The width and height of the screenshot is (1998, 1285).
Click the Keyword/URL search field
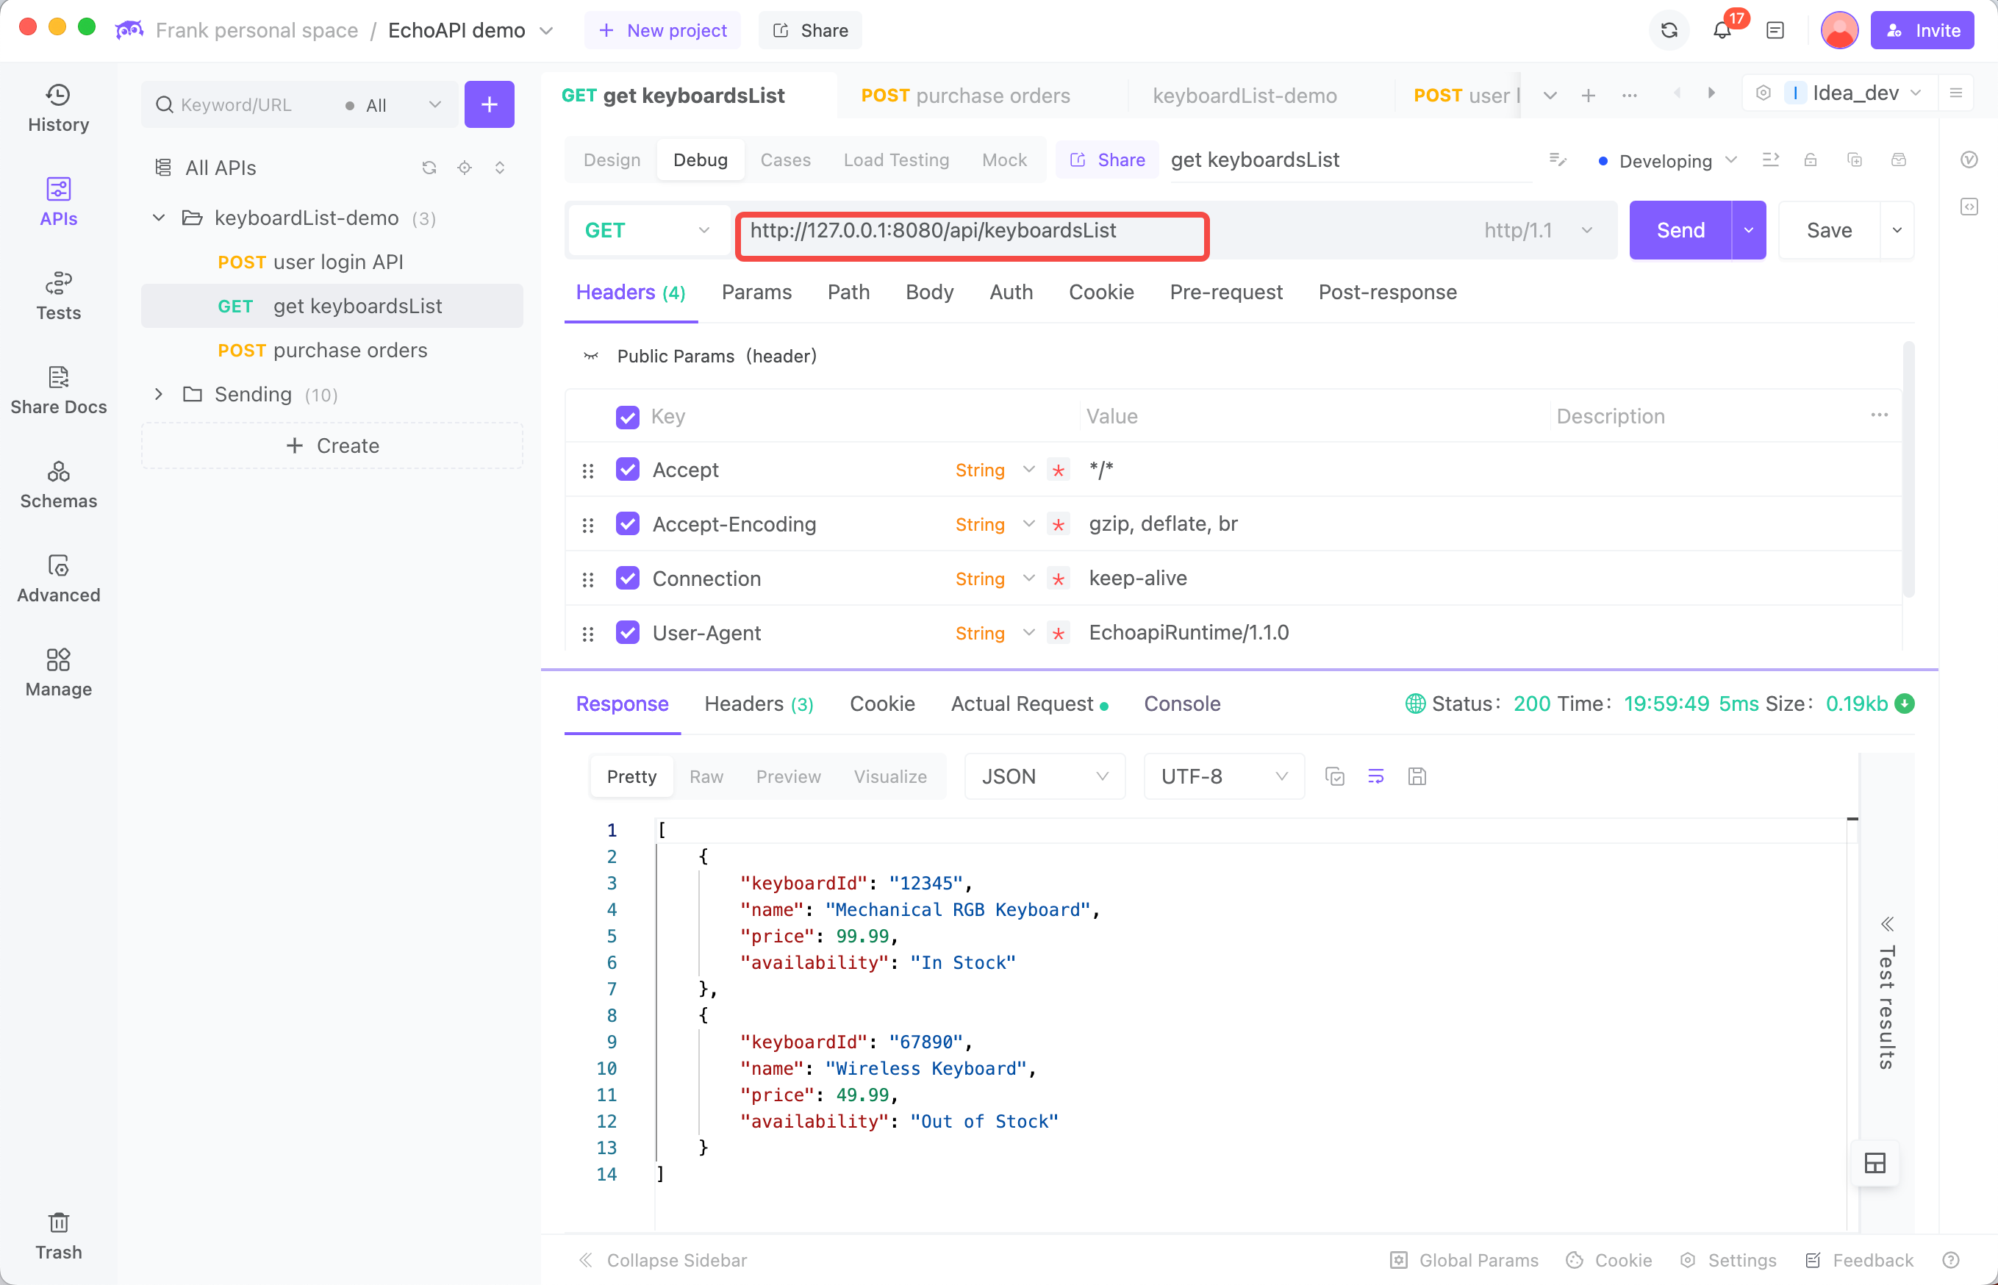point(242,105)
